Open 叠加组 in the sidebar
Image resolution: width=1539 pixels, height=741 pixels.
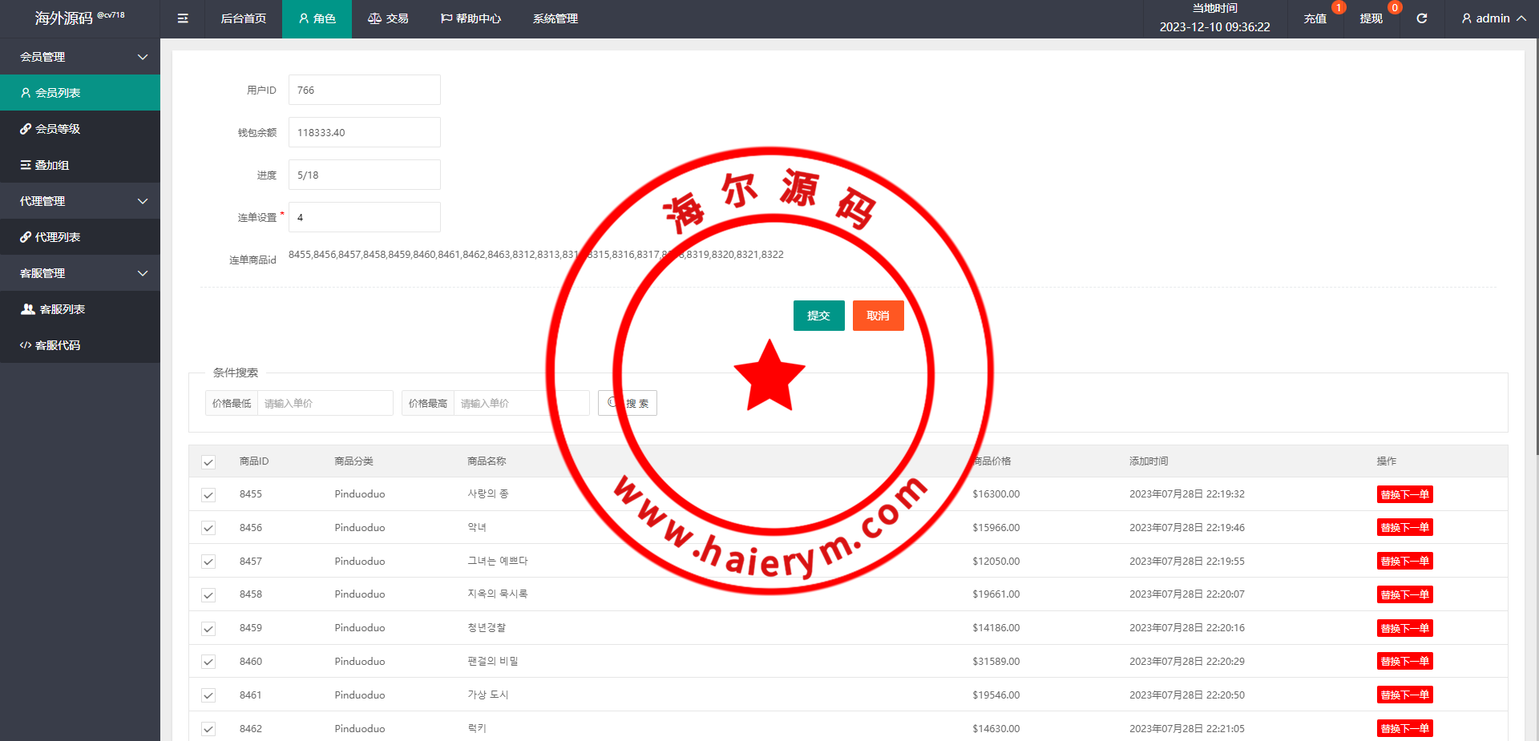pos(52,165)
